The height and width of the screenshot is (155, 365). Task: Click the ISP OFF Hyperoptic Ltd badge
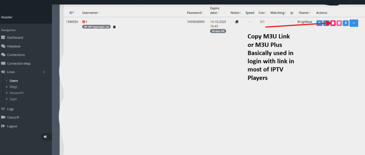[96, 27]
